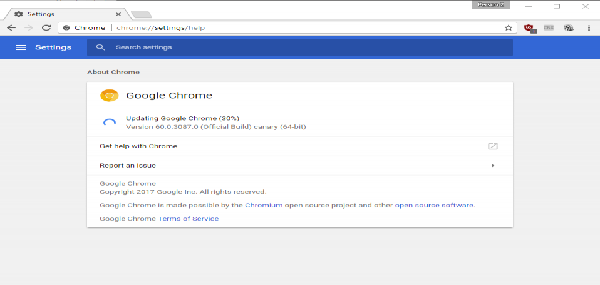The width and height of the screenshot is (600, 285).
Task: Click the Person 2 profile button
Action: (491, 4)
